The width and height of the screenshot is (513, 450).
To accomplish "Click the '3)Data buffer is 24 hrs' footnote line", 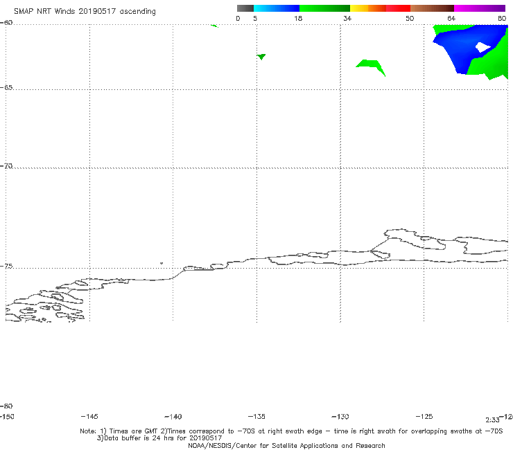I will click(159, 438).
